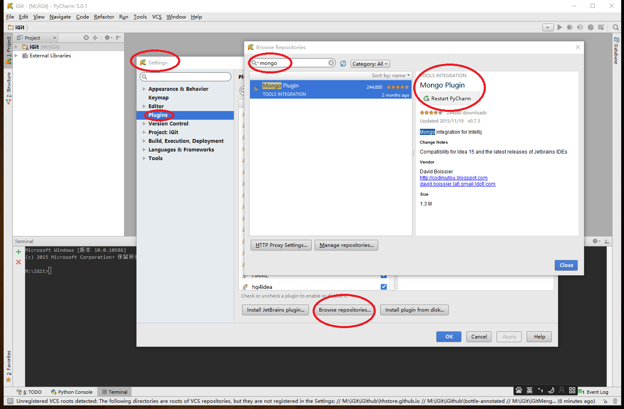
Task: Hide the Project panel with arrow icon
Action: pyautogui.click(x=119, y=38)
